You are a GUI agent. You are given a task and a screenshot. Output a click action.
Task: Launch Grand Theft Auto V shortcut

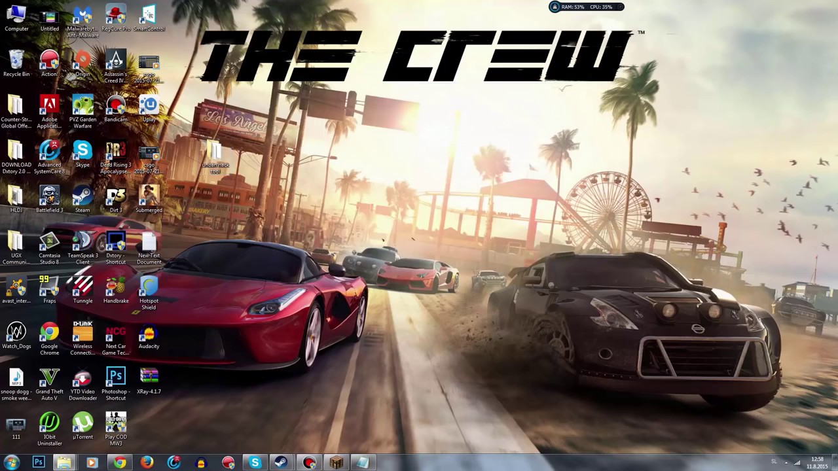(49, 385)
